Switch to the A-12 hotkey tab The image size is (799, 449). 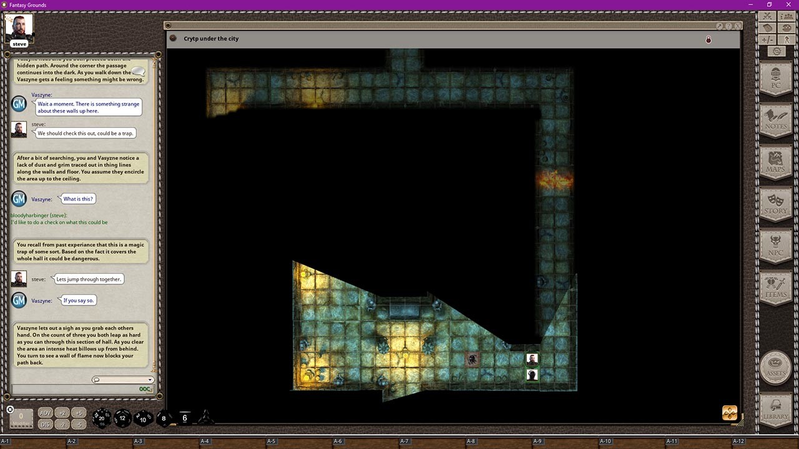(x=739, y=441)
